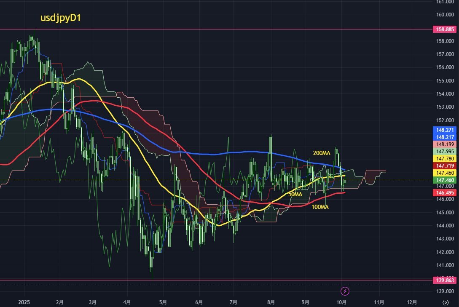Click the 4月 label on time axis
459x307 pixels.
[127, 302]
